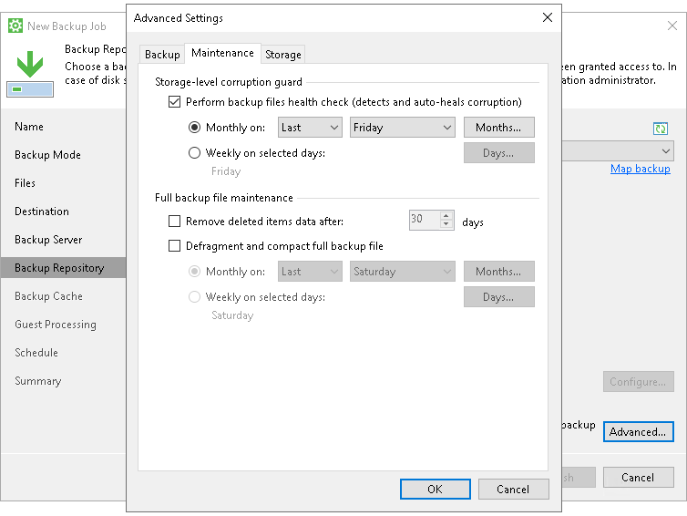Switch to the Storage tab
The image size is (687, 516).
pos(282,55)
